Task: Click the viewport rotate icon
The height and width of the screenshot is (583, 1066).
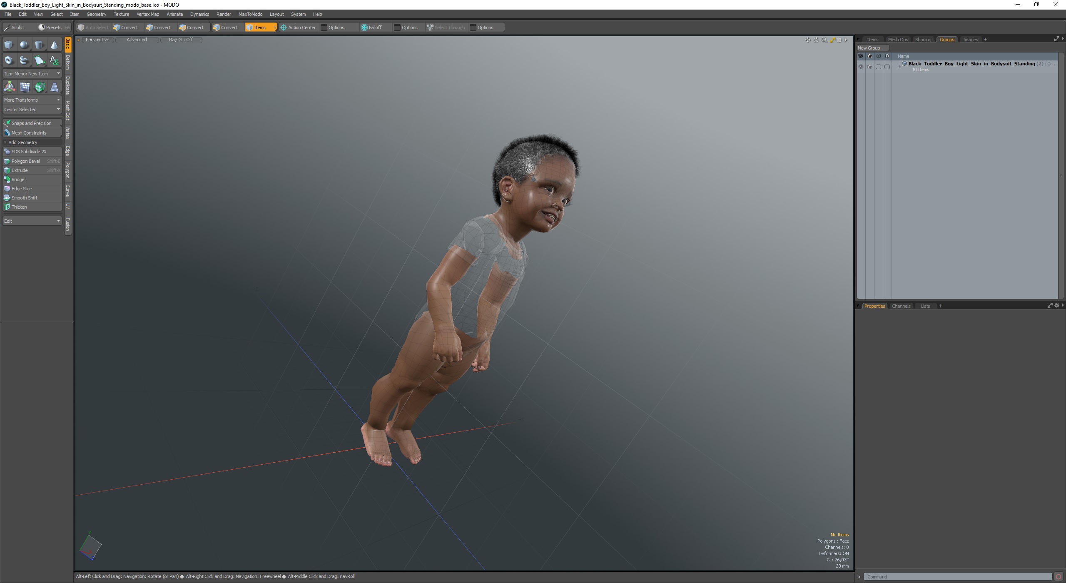Action: pyautogui.click(x=816, y=40)
